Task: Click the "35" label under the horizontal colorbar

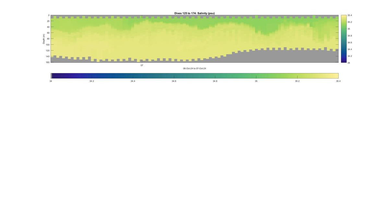Action: 256,81
